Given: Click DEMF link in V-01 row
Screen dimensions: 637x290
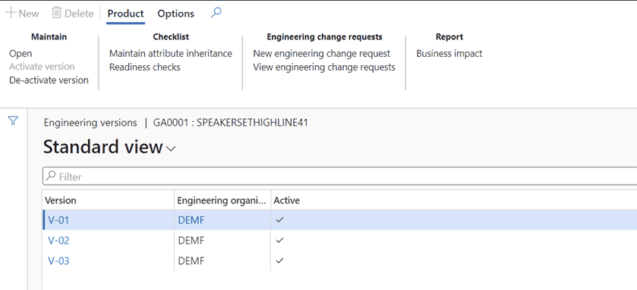Looking at the screenshot, I should [191, 220].
